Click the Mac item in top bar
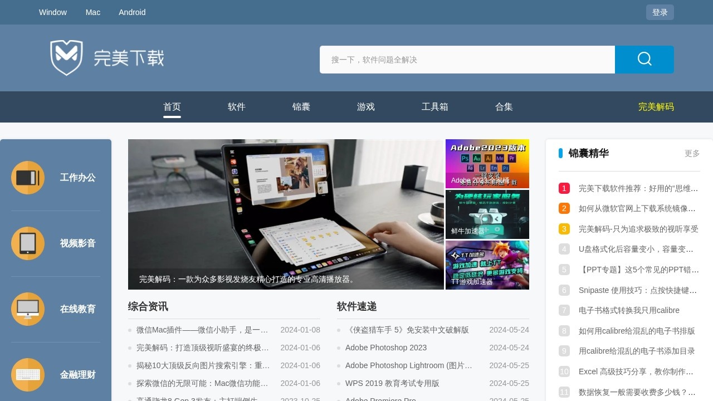The image size is (713, 401). [92, 12]
